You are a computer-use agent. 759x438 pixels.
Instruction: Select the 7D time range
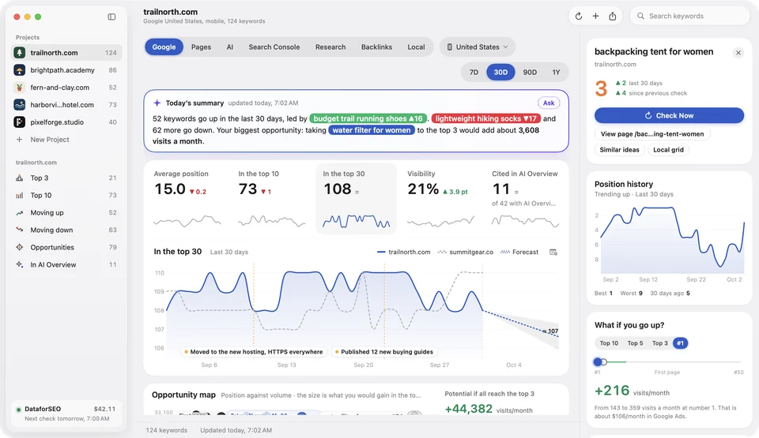coord(474,72)
